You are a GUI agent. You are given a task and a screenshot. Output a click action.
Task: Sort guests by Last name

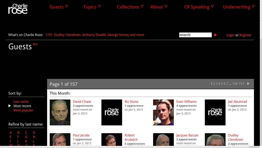click(21, 102)
